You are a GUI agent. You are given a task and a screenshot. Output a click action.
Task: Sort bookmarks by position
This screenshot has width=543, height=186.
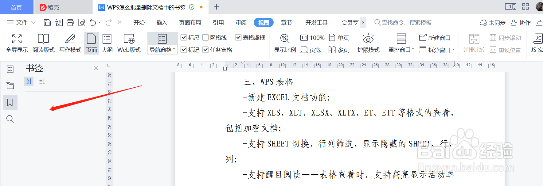coord(42,81)
